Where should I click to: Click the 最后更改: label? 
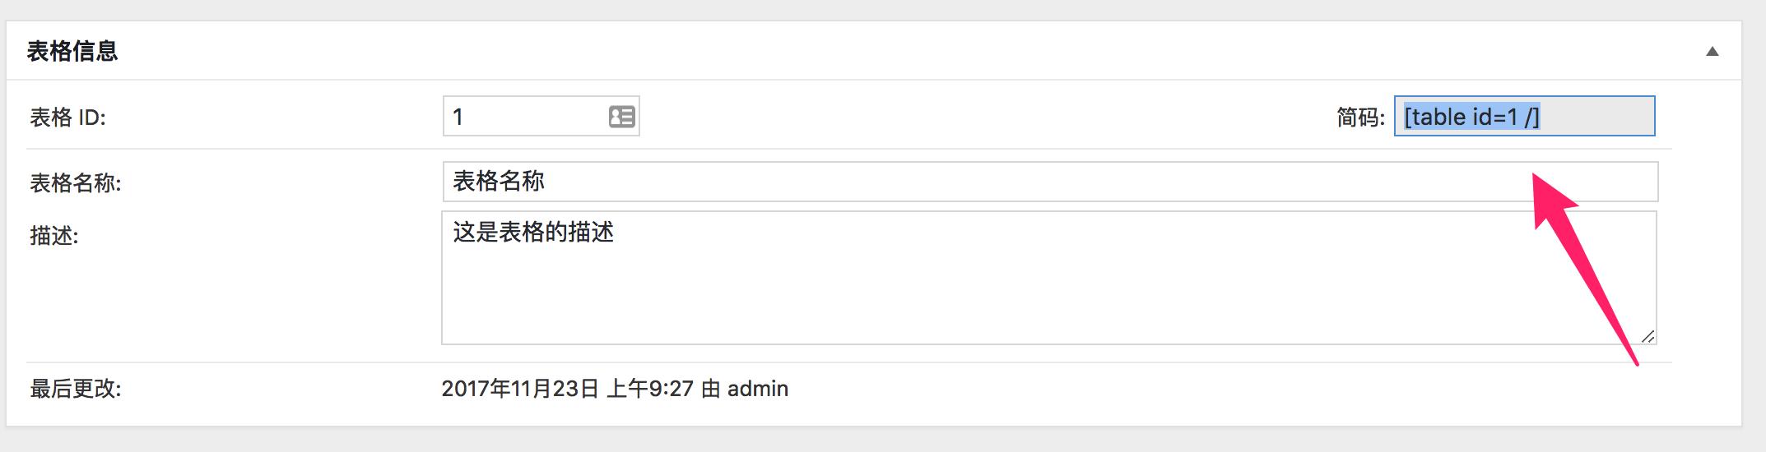[x=75, y=389]
